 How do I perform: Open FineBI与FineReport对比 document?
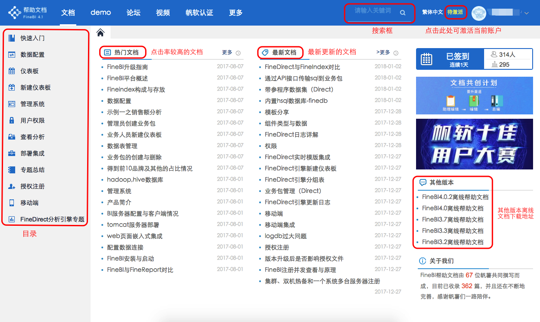pos(140,270)
